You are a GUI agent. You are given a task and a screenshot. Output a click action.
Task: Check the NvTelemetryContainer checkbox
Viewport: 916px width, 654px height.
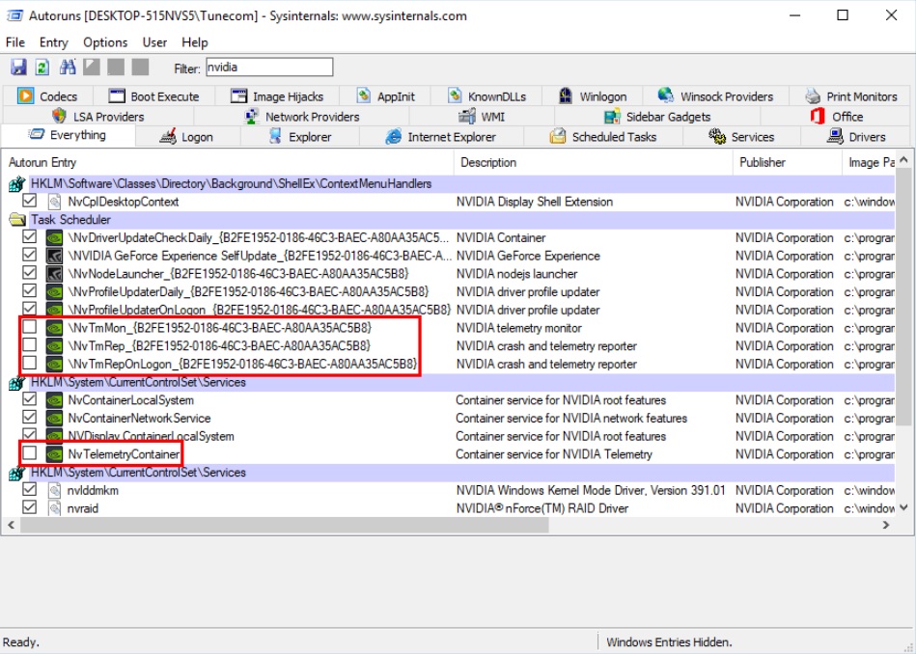click(29, 453)
